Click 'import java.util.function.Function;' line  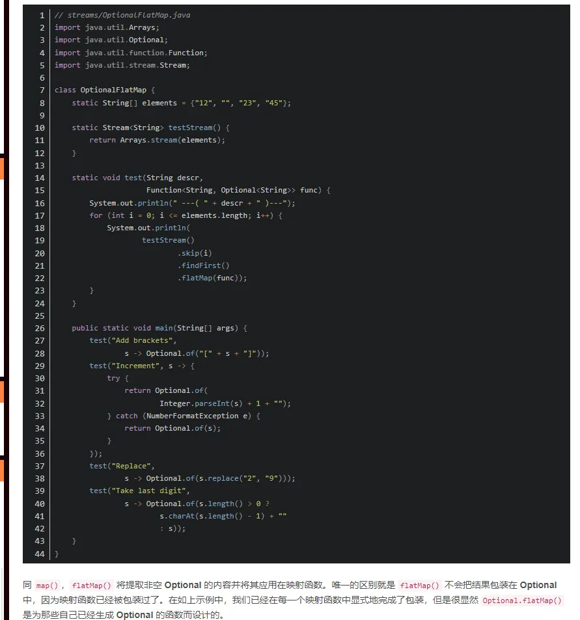click(131, 53)
